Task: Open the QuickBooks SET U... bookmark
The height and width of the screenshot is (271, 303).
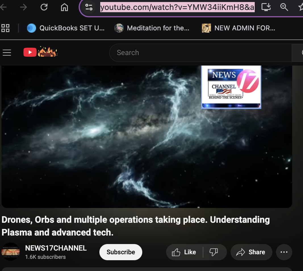Action: [x=66, y=28]
